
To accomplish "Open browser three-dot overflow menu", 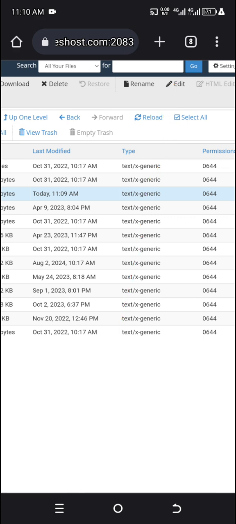I will [217, 42].
